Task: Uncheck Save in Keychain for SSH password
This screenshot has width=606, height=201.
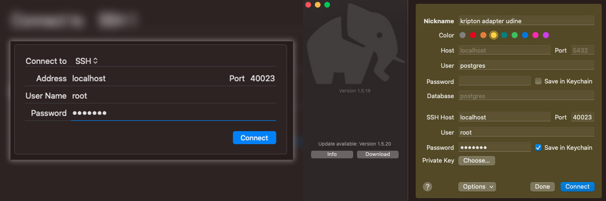Action: click(x=538, y=147)
